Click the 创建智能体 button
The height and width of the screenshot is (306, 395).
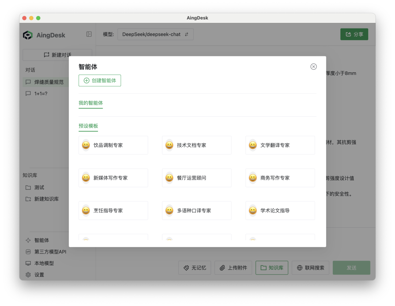[x=100, y=80]
